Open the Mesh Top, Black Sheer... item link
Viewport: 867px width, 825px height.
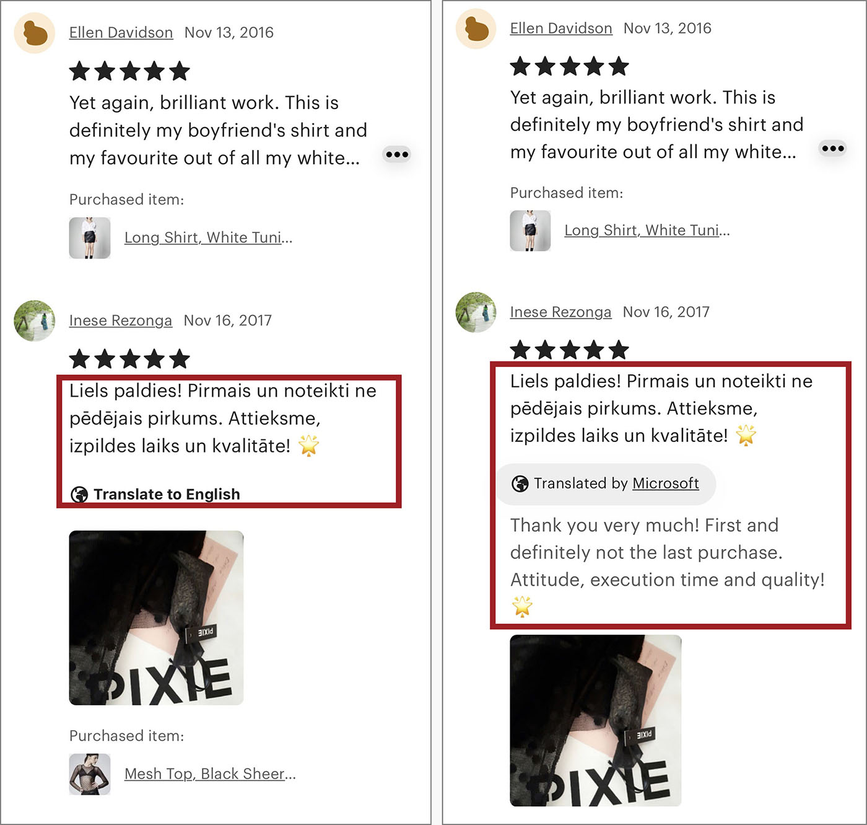click(x=211, y=774)
